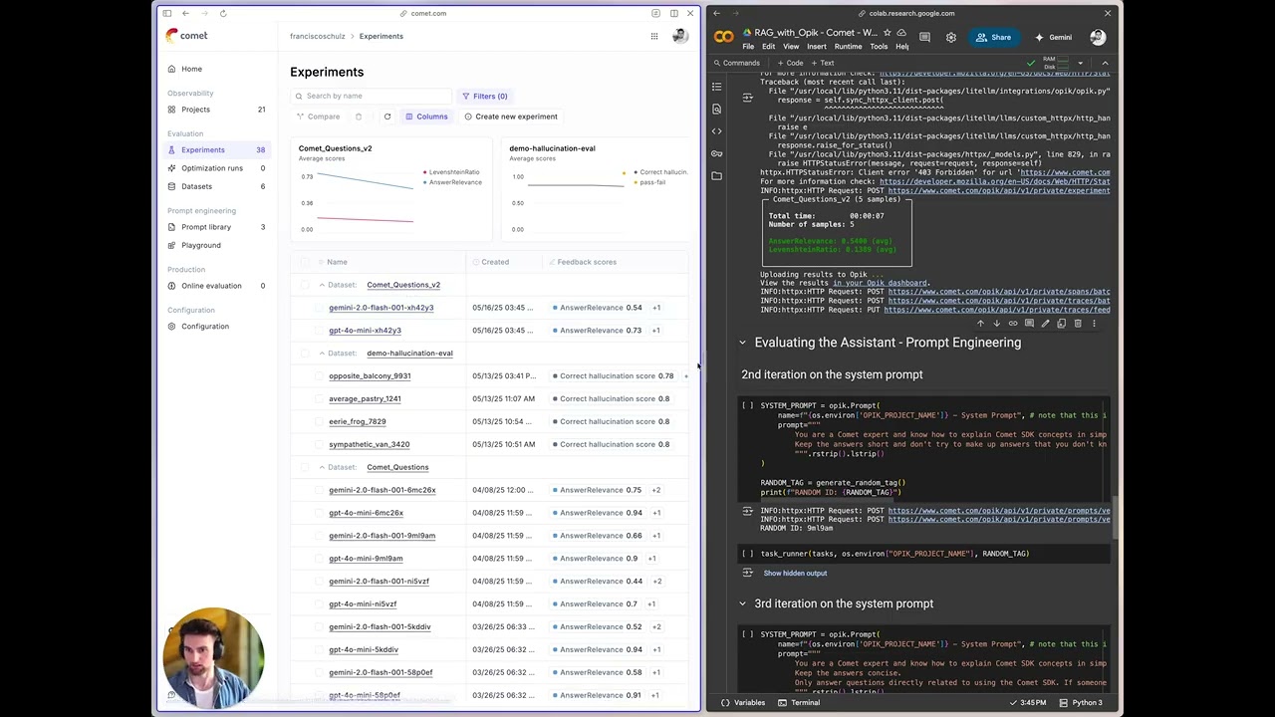Open Colab Terminal panel
1275x717 pixels.
coord(799,703)
